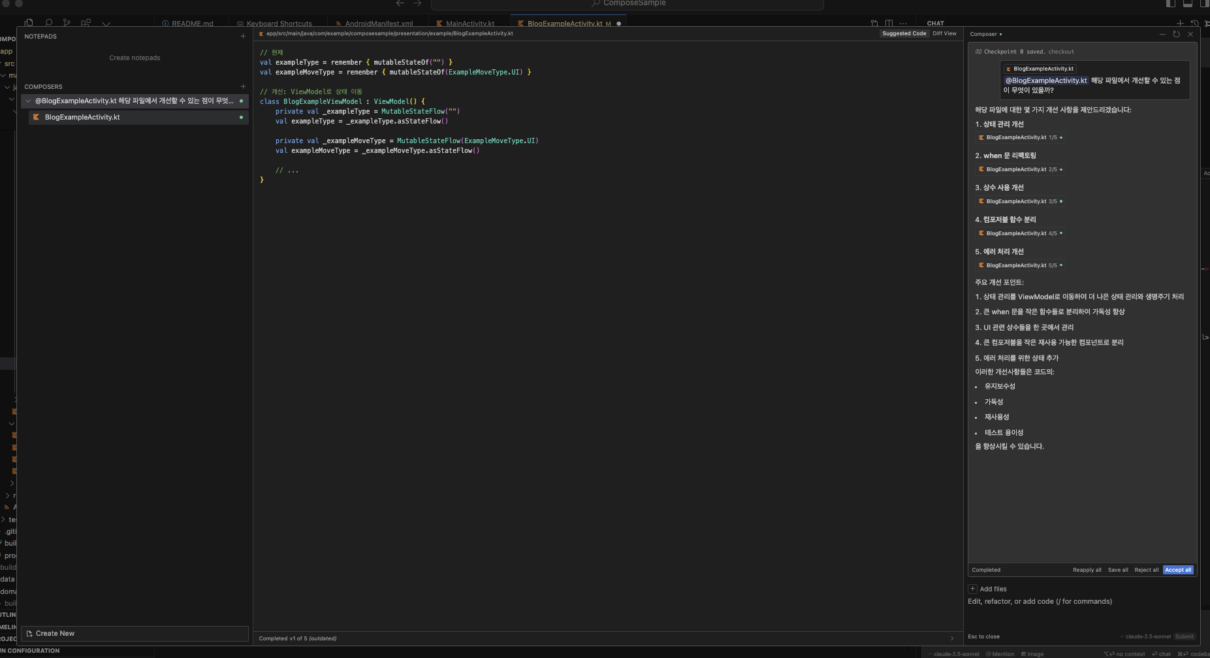Open claude-3.5-sonnet model dropdown in Composer
1210x658 pixels.
(x=1145, y=636)
